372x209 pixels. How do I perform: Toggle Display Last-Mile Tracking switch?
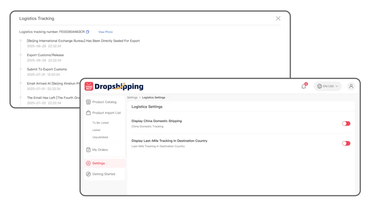click(346, 144)
